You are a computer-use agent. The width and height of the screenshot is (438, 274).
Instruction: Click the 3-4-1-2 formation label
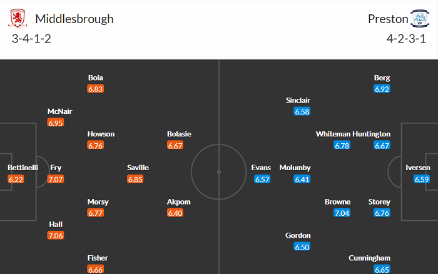click(32, 38)
